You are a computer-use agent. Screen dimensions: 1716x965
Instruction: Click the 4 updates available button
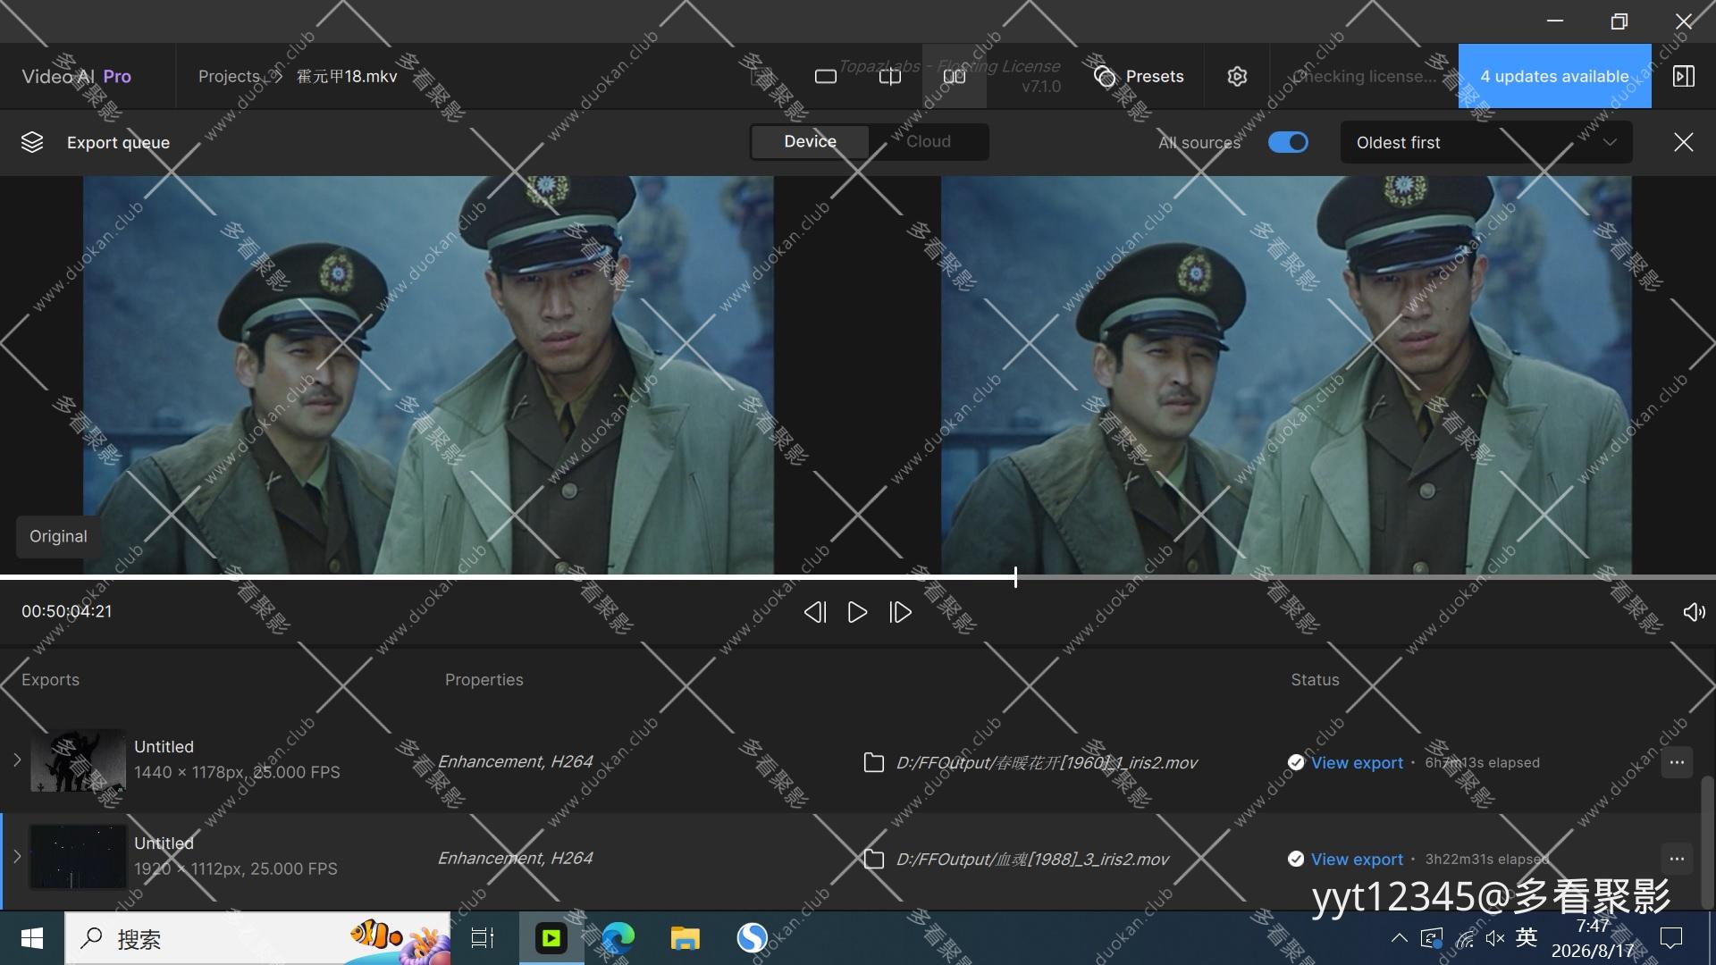point(1555,77)
